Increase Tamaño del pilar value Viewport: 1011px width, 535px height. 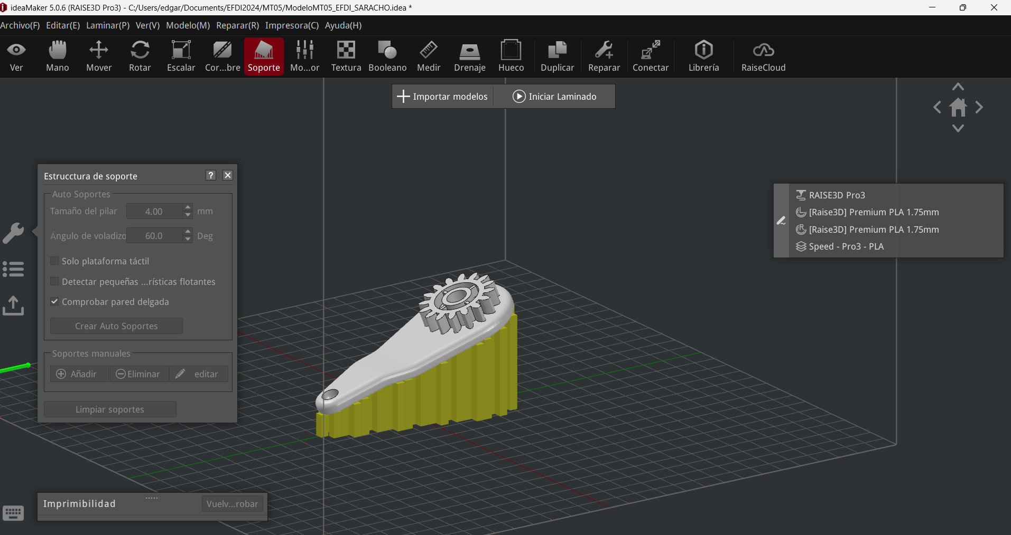188,207
